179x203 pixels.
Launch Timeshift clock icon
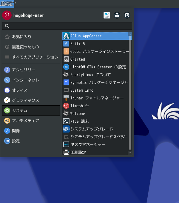coord(66,106)
